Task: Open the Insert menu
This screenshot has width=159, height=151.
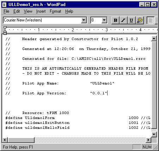Action: [x=41, y=11]
